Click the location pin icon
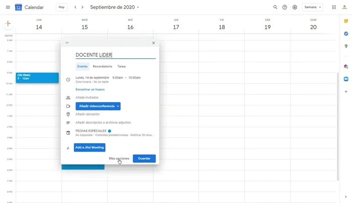 pos(68,114)
